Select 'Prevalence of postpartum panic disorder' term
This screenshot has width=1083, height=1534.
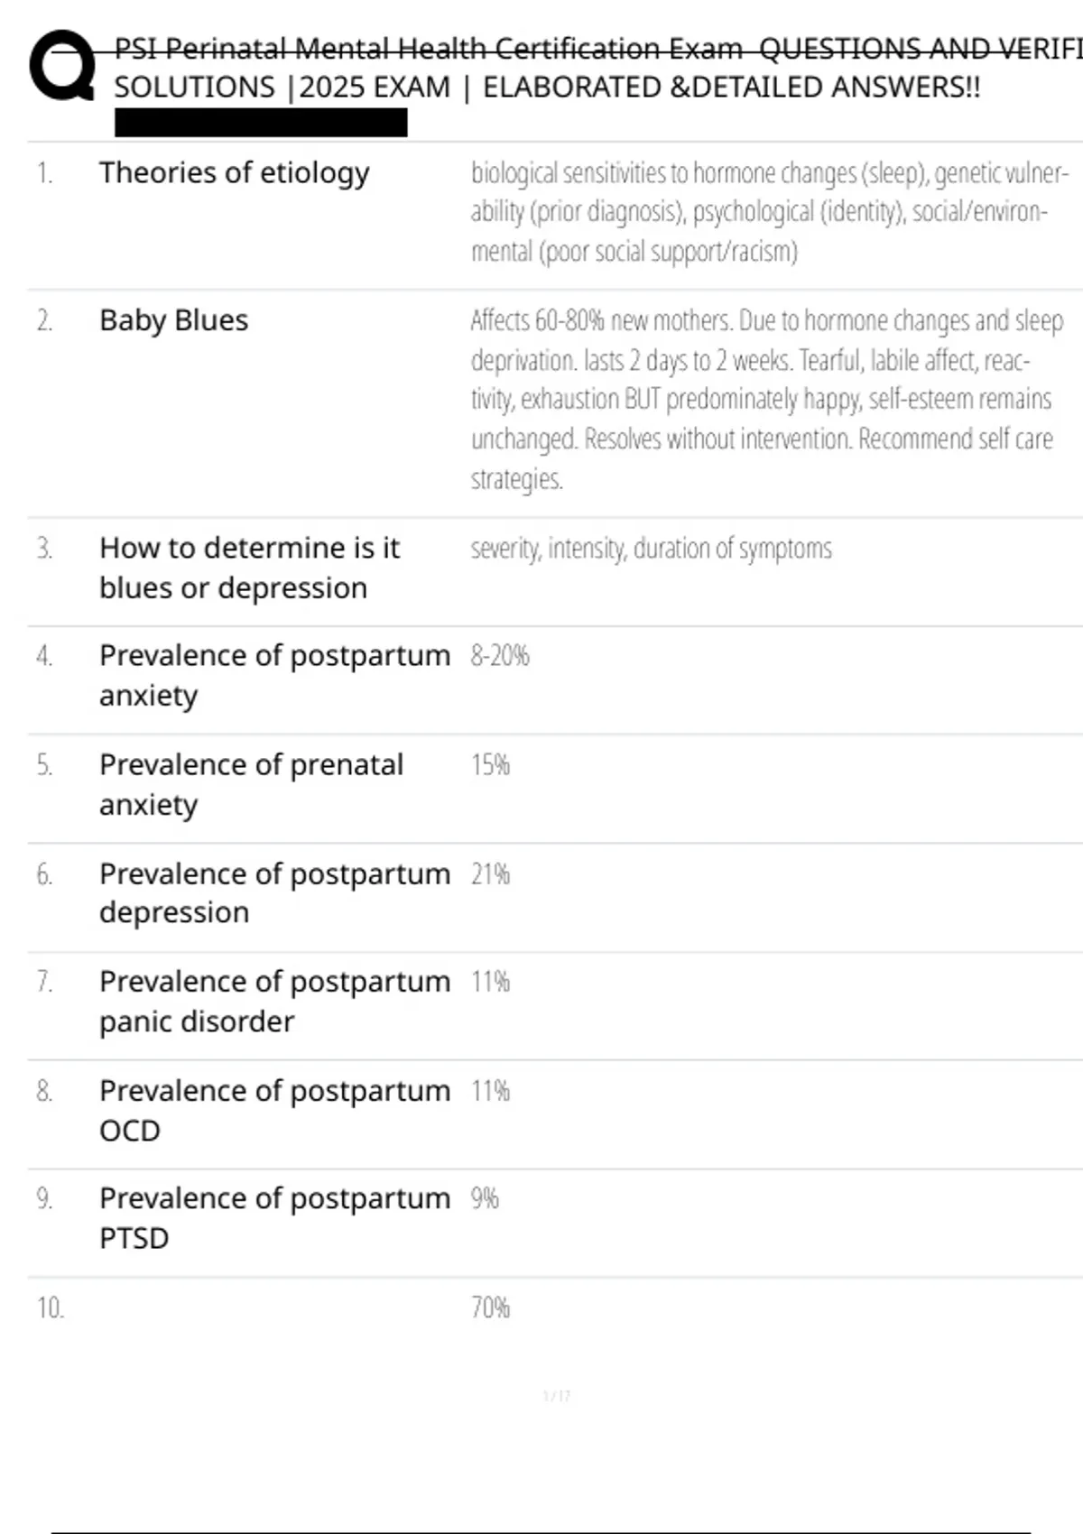pyautogui.click(x=273, y=1001)
